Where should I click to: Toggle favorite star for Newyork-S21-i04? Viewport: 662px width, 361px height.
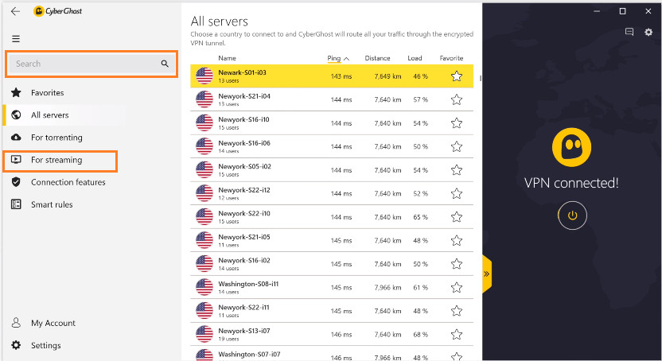[x=457, y=100]
